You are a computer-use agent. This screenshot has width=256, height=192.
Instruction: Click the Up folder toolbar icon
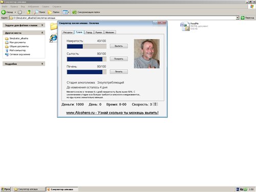pos(29,12)
